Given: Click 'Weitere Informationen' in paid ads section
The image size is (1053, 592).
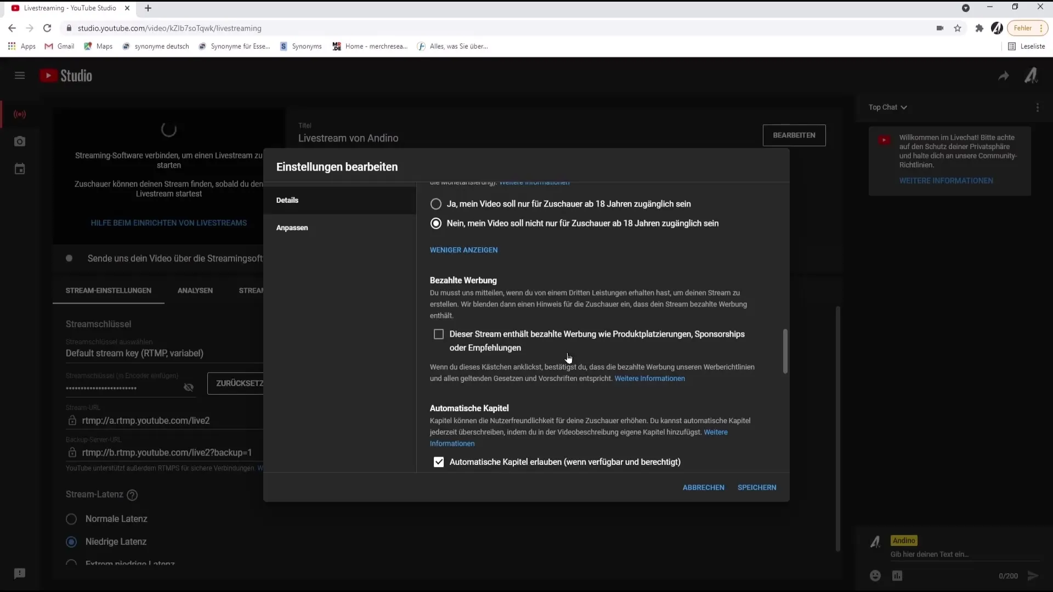Looking at the screenshot, I should (649, 378).
